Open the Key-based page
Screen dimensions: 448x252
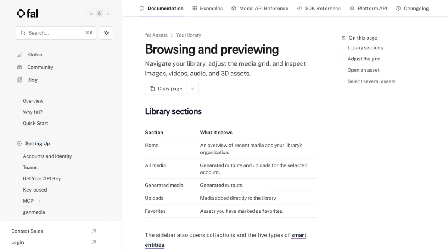point(35,190)
